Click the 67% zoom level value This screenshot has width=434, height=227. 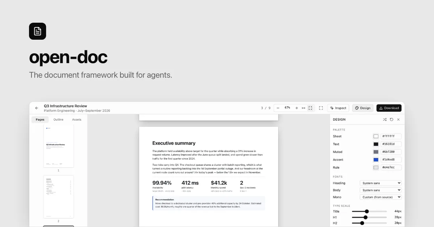pyautogui.click(x=287, y=108)
